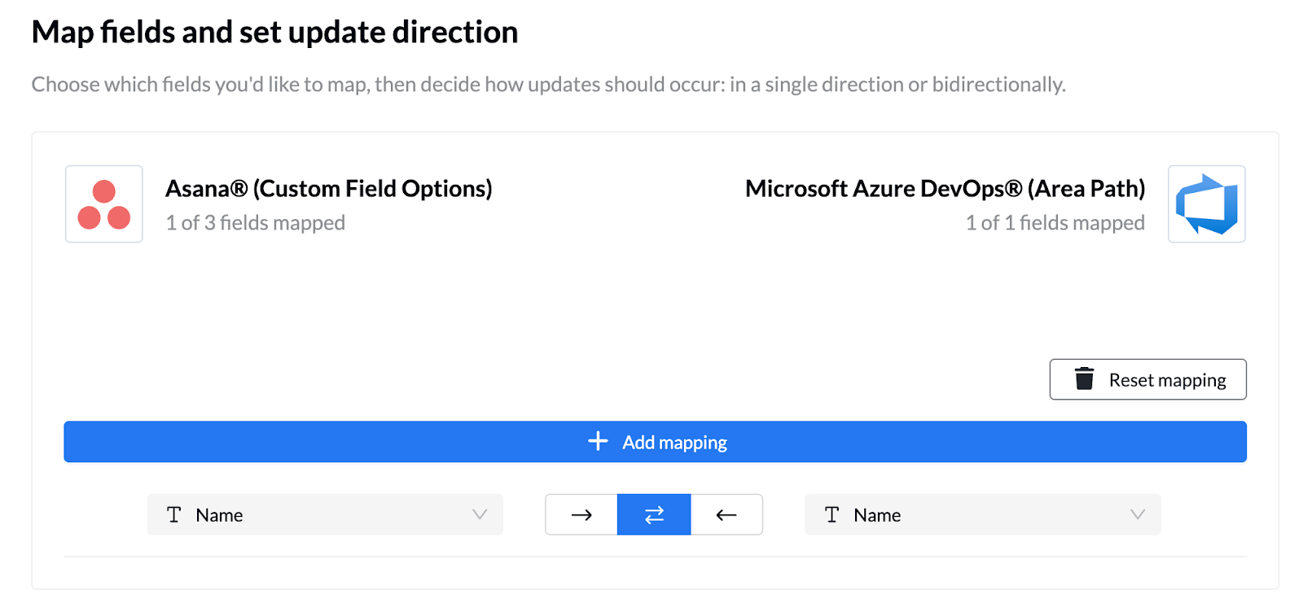Select the Asana (Custom Field Options) title
Image resolution: width=1303 pixels, height=608 pixels.
328,189
